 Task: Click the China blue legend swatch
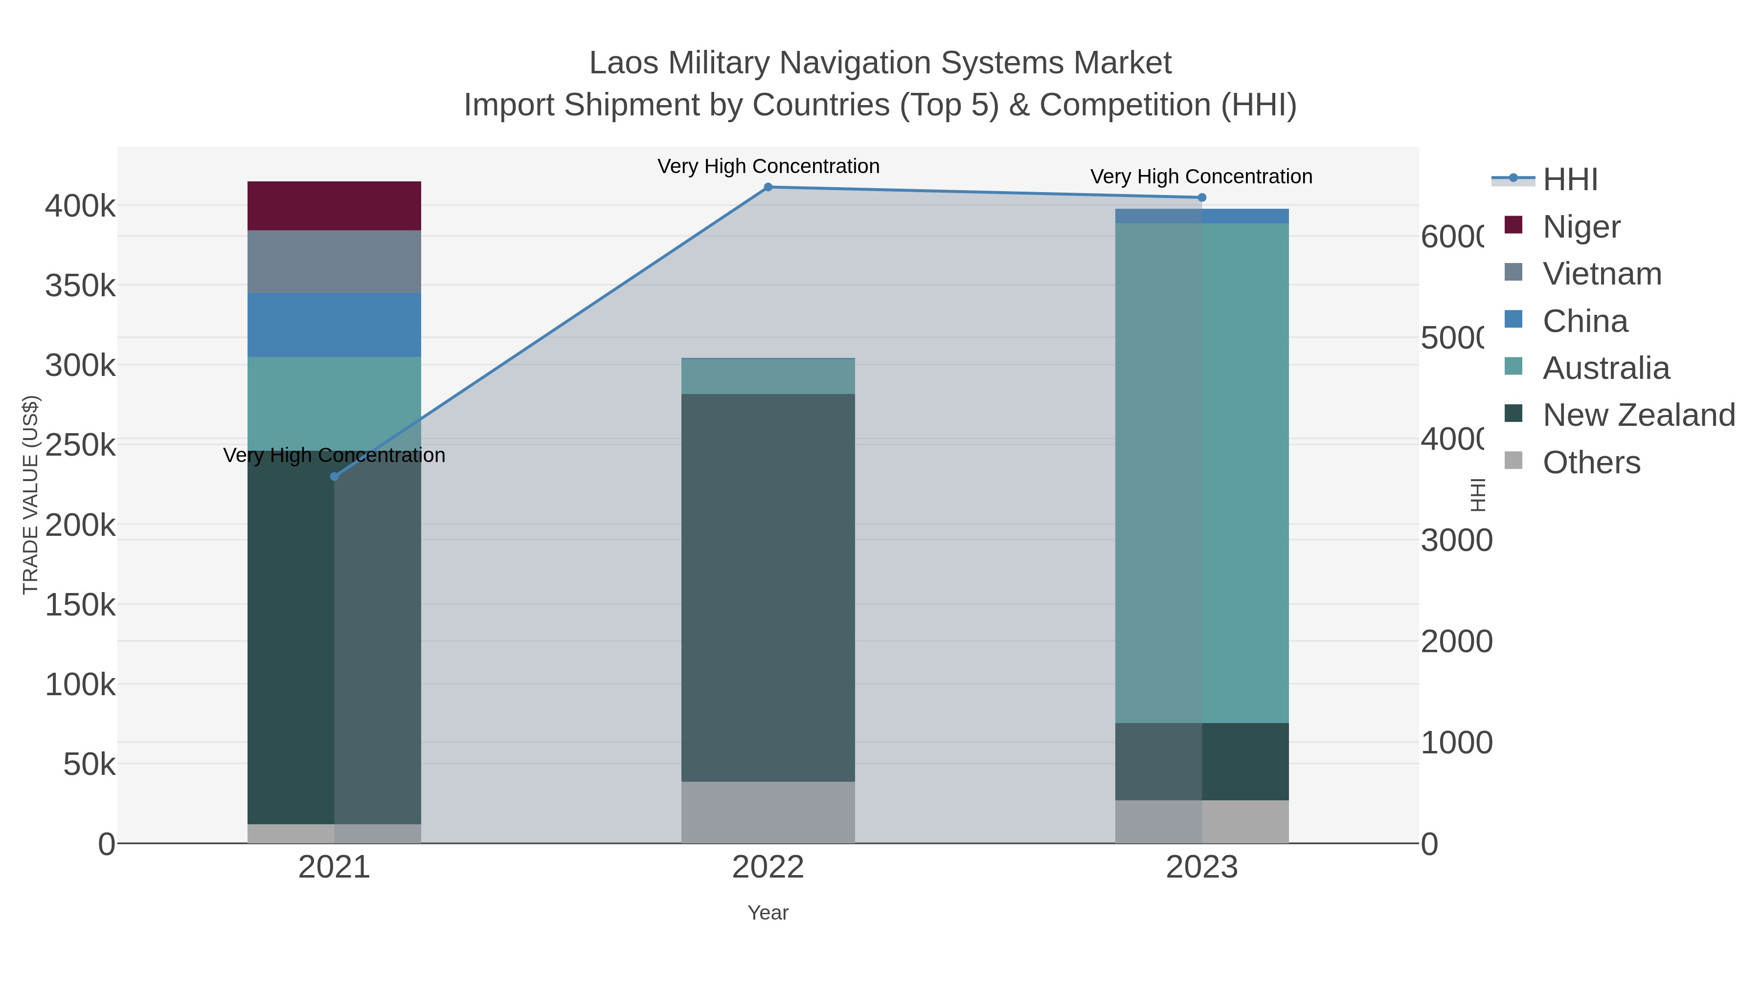tap(1513, 319)
